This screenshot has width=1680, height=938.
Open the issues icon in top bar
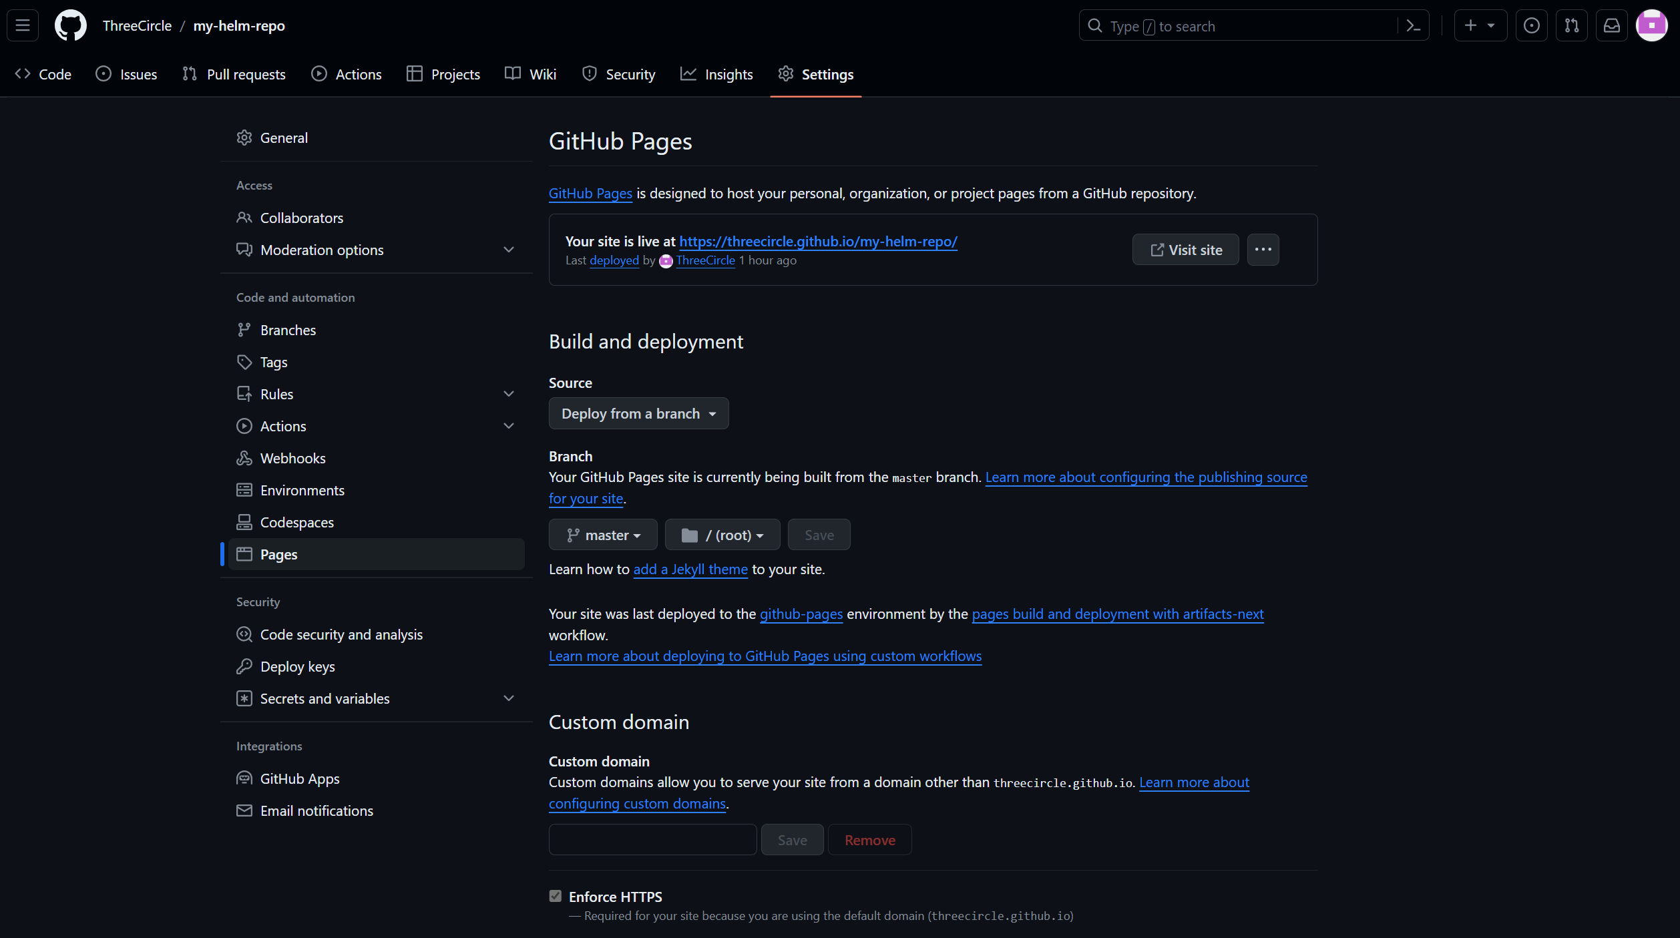pos(1532,26)
